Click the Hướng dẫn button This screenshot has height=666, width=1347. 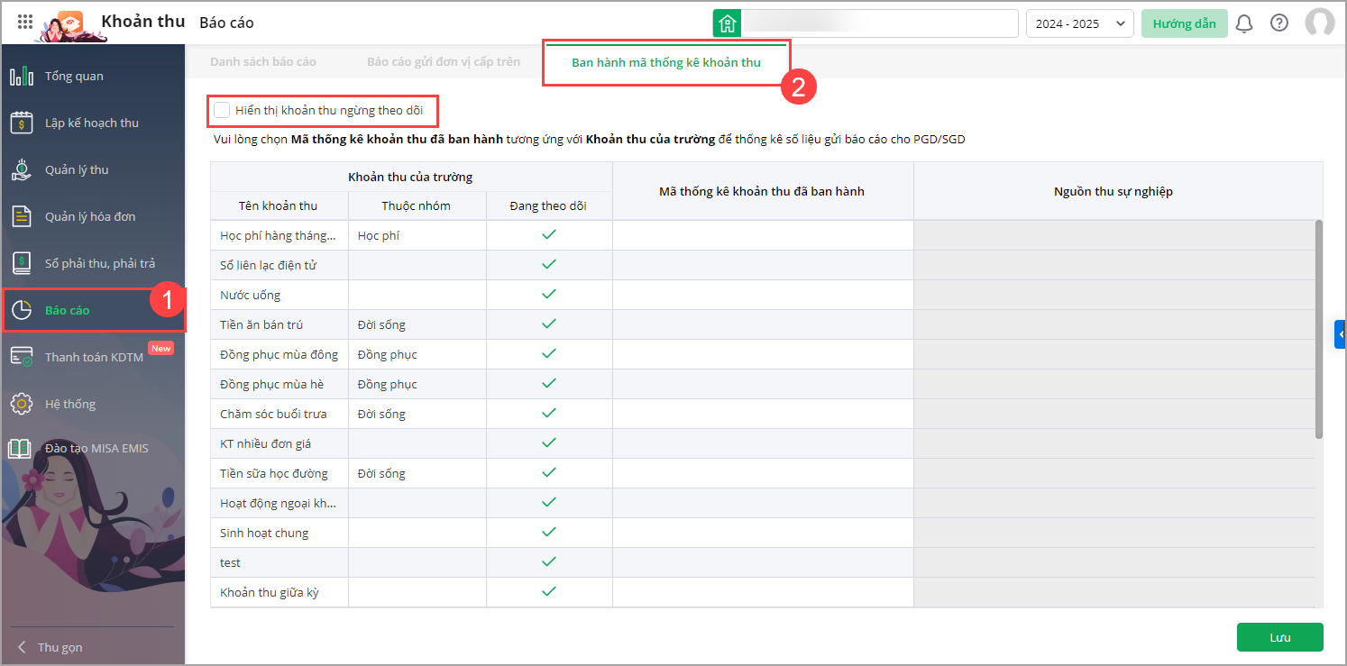(1184, 23)
